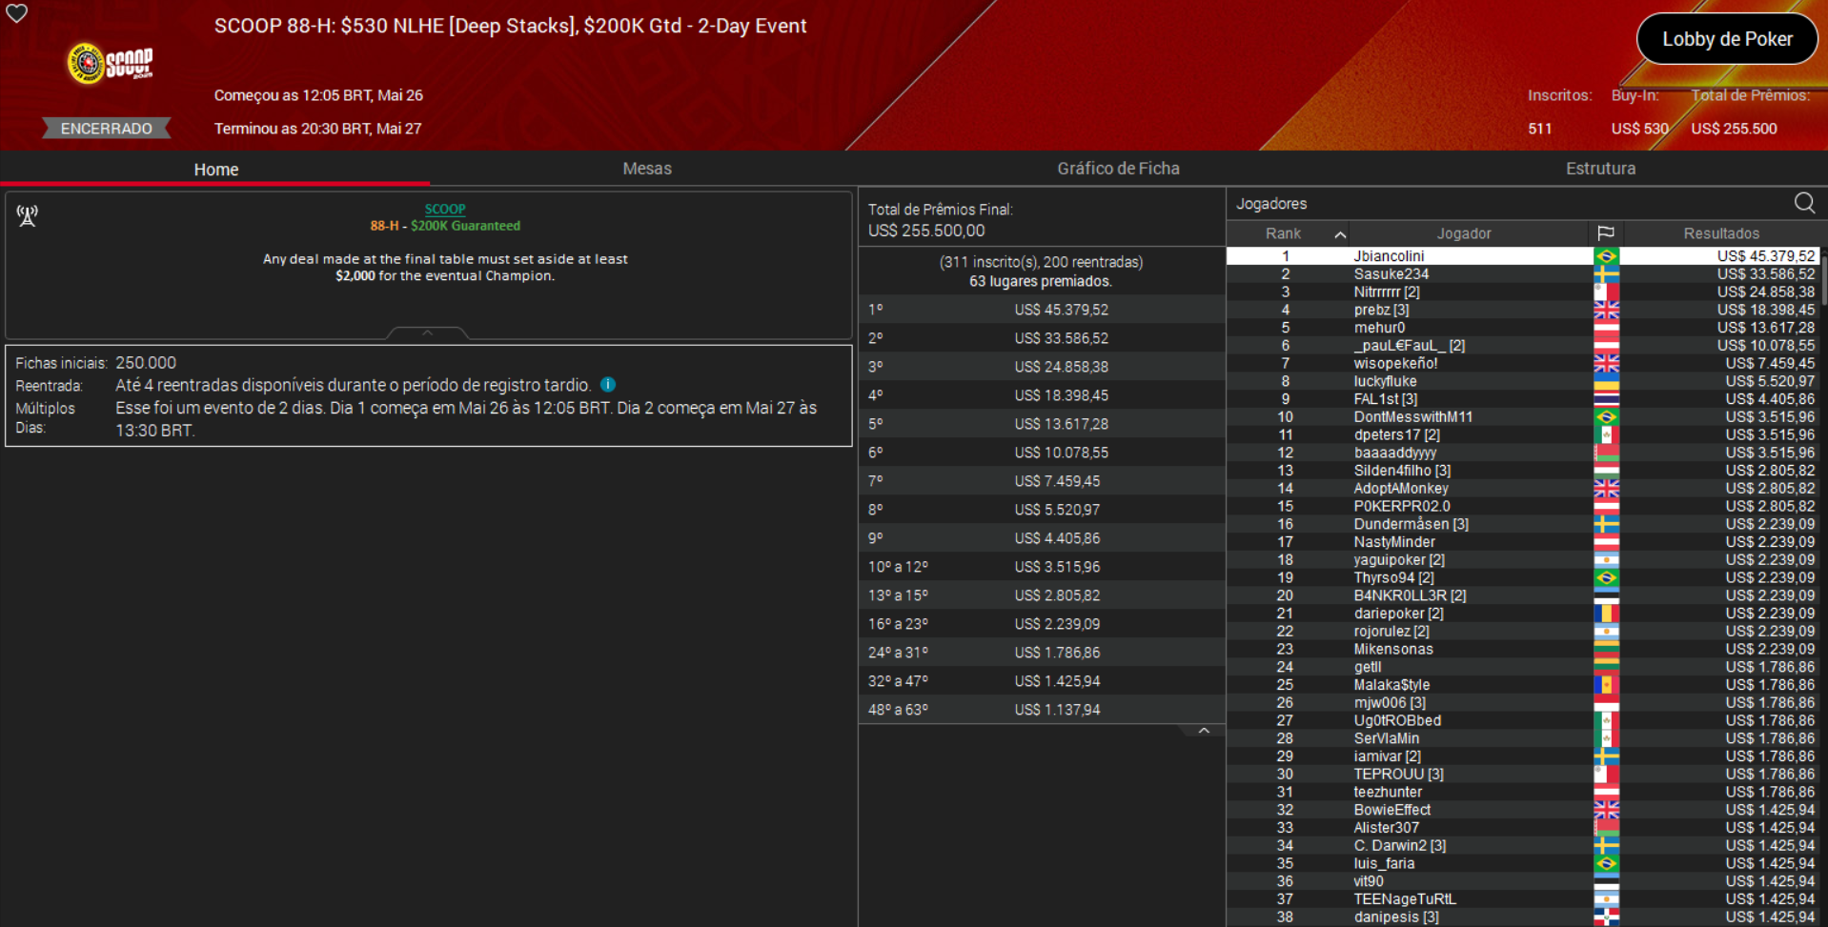1828x927 pixels.
Task: Select player row Malaka$tyle
Action: click(x=1522, y=685)
